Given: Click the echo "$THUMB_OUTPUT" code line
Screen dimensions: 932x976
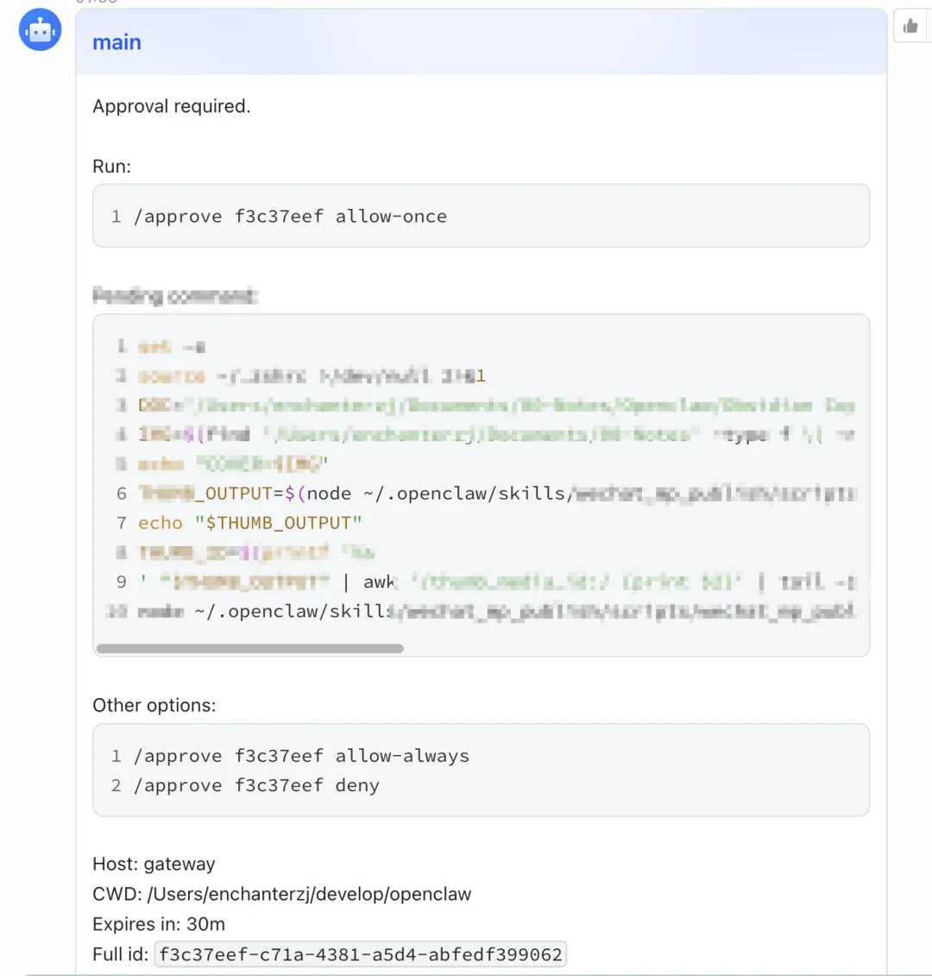Looking at the screenshot, I should click(249, 523).
